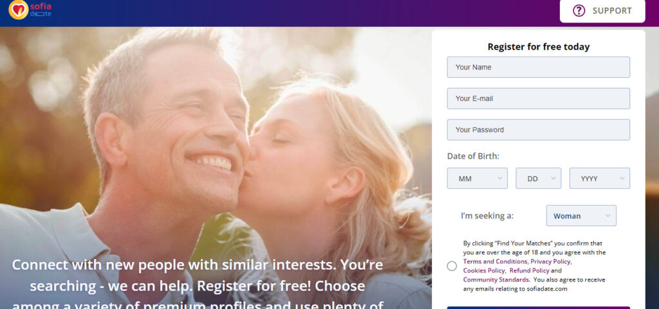Open the DD day dropdown
The width and height of the screenshot is (659, 309).
[x=539, y=179]
